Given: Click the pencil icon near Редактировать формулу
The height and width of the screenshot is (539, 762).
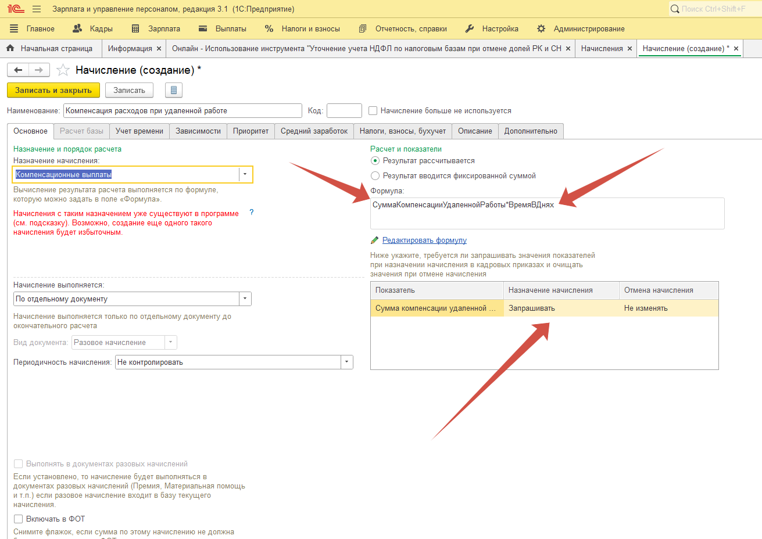Looking at the screenshot, I should pos(374,240).
